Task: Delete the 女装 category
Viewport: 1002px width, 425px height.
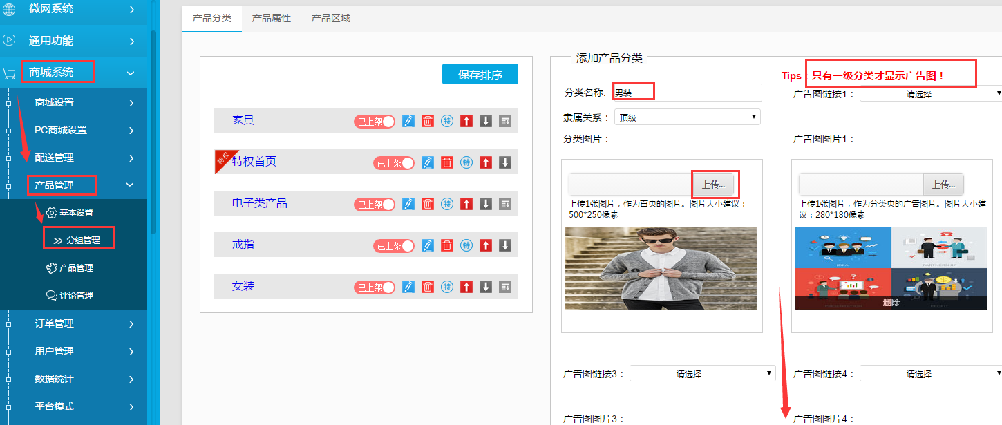Action: (428, 287)
